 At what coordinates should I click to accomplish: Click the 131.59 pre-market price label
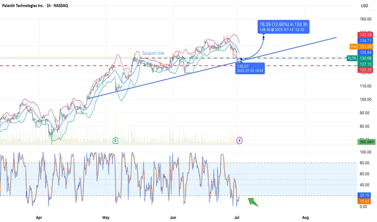click(x=365, y=46)
